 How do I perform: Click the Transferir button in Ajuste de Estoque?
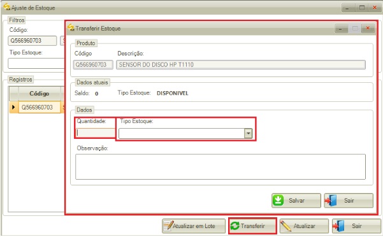[x=252, y=226]
